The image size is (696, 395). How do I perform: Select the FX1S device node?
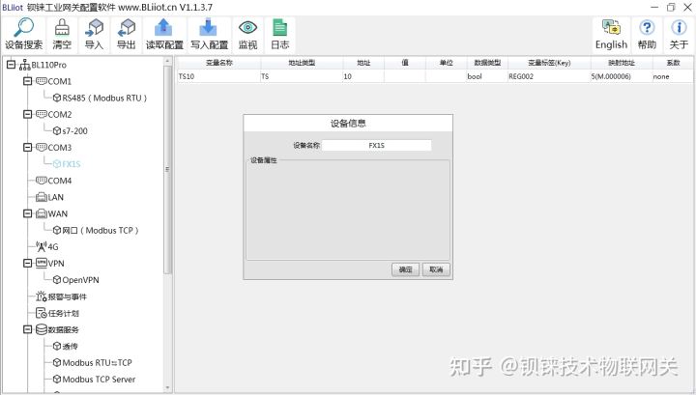[x=67, y=164]
